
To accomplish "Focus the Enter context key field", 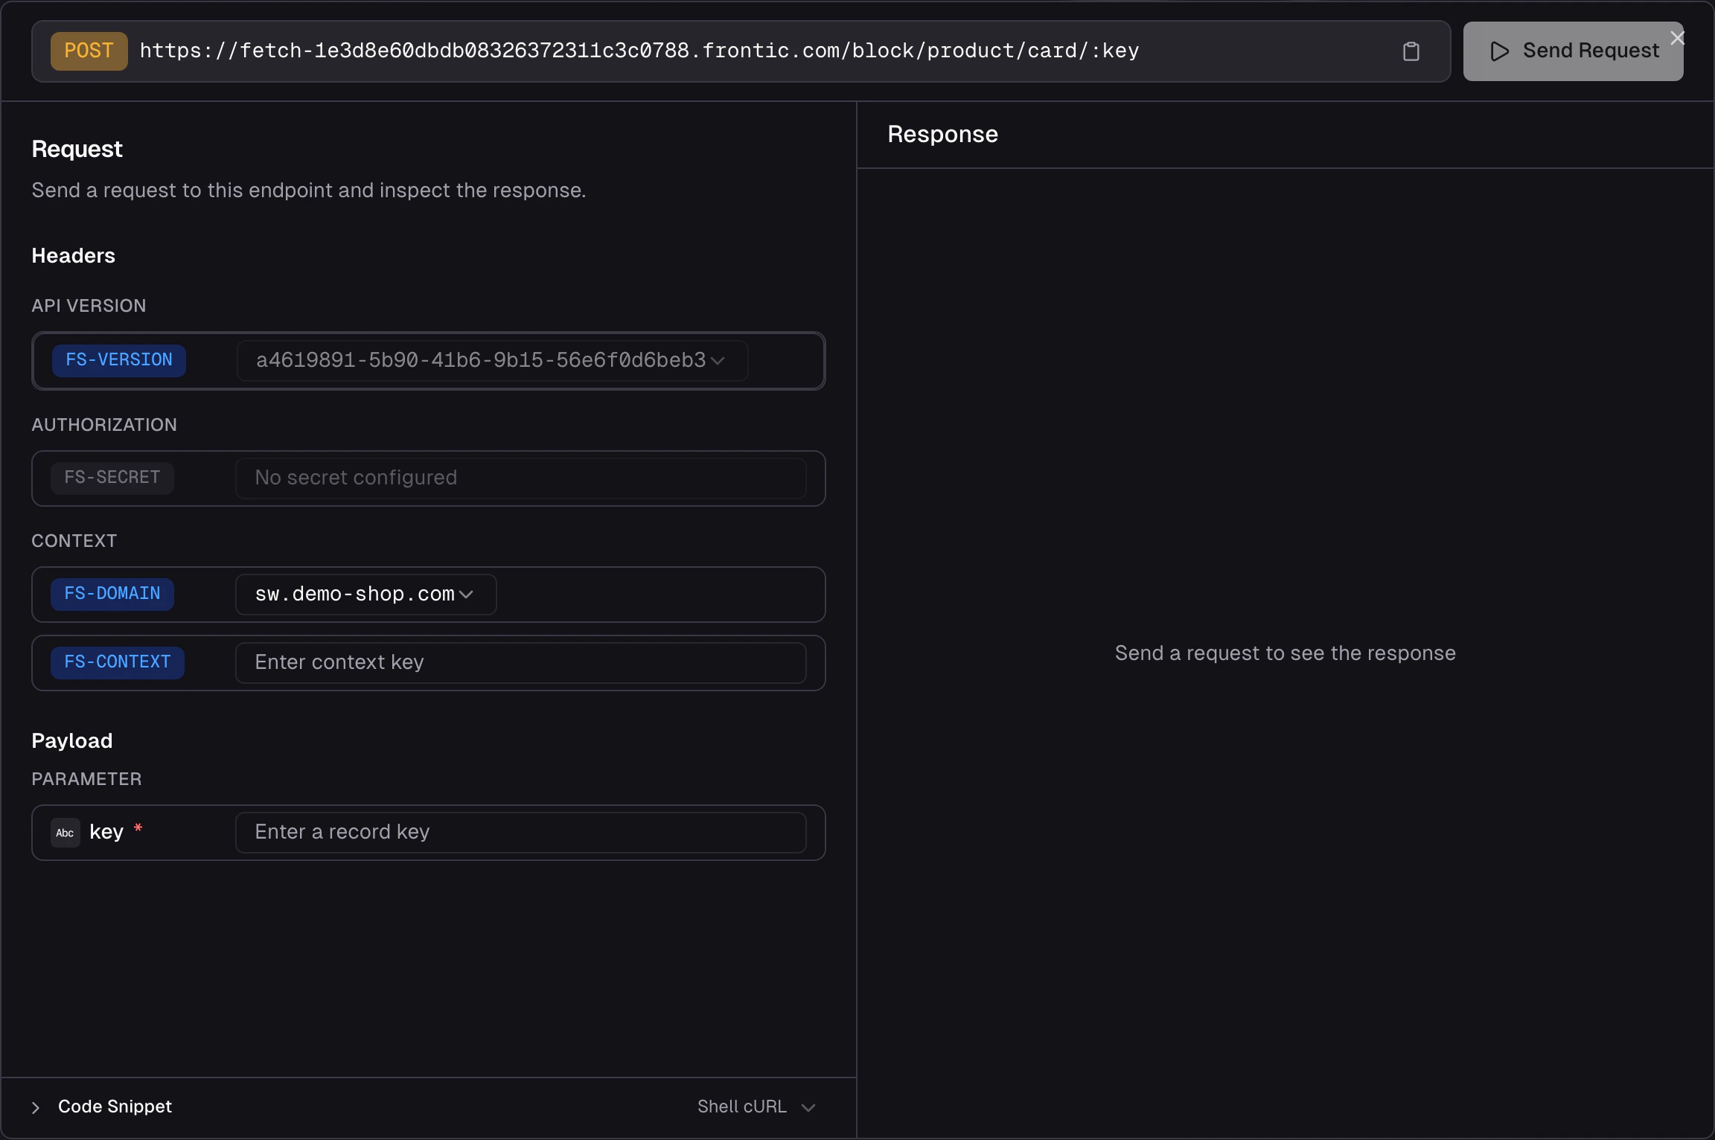I will pos(521,663).
